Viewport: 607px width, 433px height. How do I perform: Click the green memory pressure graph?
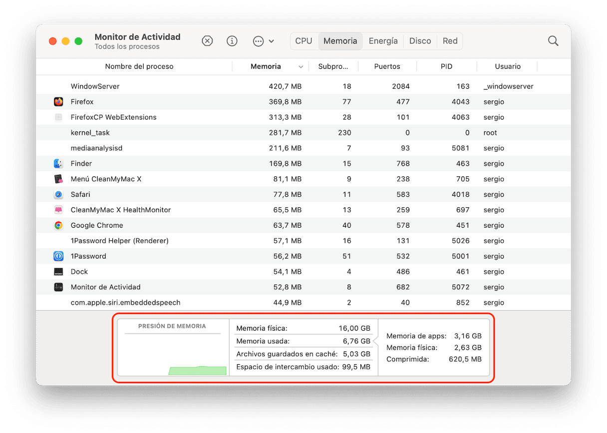click(x=197, y=370)
